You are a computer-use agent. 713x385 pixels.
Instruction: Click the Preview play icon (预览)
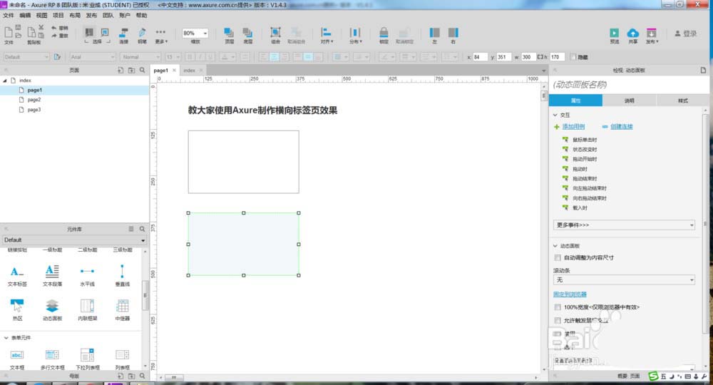coord(615,33)
